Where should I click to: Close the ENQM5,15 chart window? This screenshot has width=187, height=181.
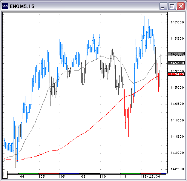point(181,6)
